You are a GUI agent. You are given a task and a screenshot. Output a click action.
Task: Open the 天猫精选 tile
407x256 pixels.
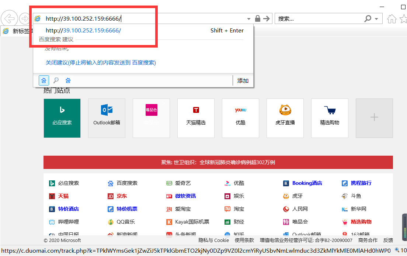point(196,118)
